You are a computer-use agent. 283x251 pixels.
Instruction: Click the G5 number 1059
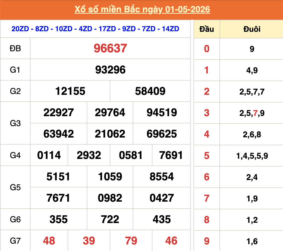[110, 176]
